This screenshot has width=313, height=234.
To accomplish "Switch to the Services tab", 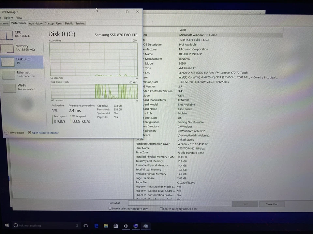I will click(x=80, y=23).
